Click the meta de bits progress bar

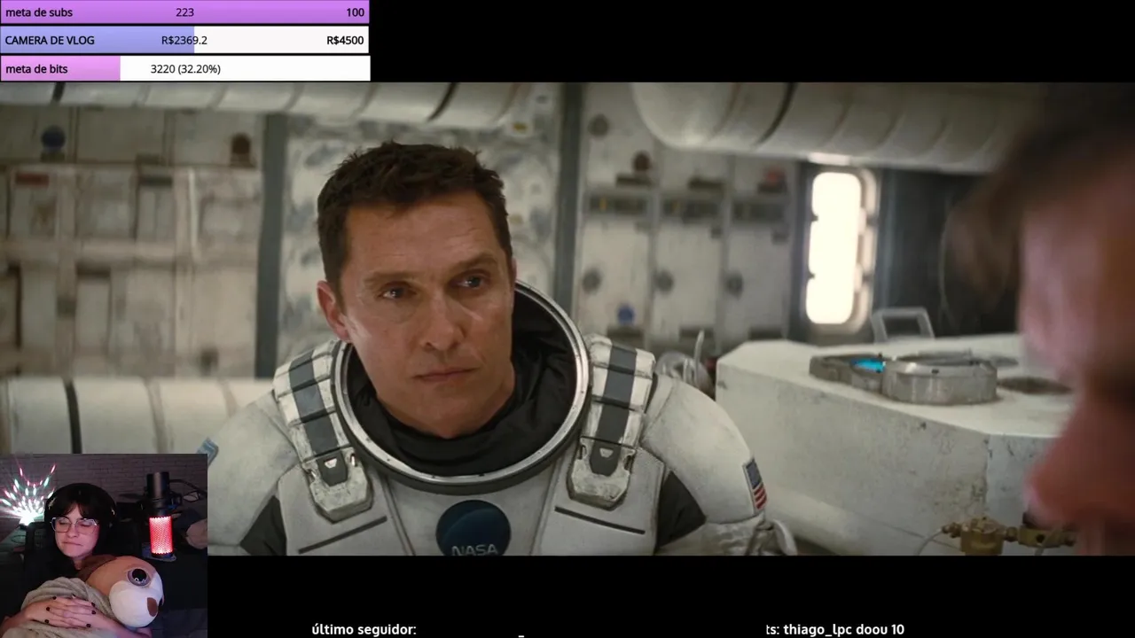[x=184, y=68]
